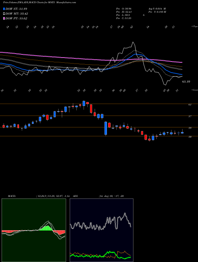Click the 'Pre C: 51.35' close value

tap(124, 18)
